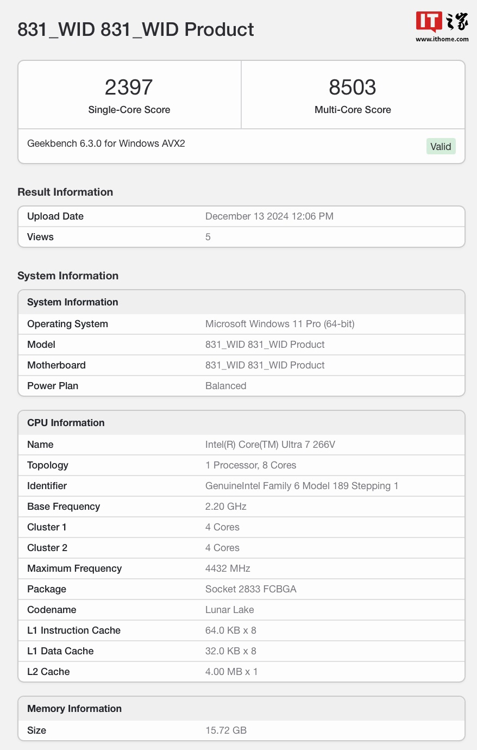The image size is (477, 750).
Task: Click the Motherboard value 831_WID 831_WID Product
Action: click(x=265, y=365)
